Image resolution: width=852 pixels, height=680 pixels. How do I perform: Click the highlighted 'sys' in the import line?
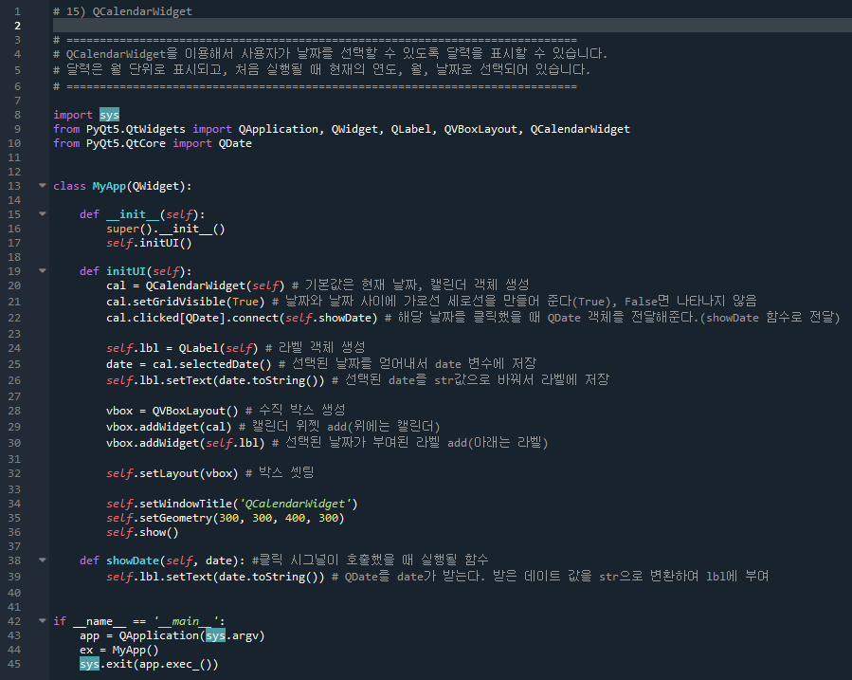(x=109, y=115)
